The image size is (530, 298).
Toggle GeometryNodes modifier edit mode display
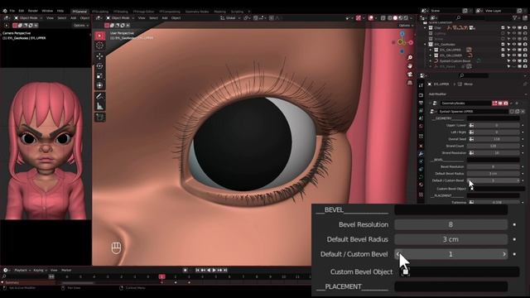coord(495,103)
